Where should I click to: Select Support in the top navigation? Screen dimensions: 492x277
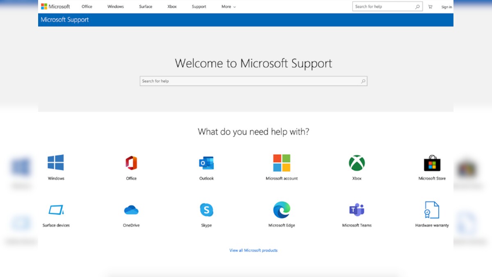(x=199, y=7)
